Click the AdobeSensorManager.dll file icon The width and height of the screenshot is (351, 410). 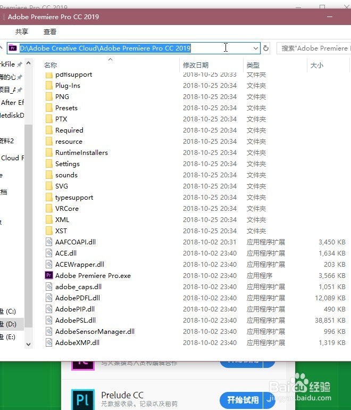49,332
